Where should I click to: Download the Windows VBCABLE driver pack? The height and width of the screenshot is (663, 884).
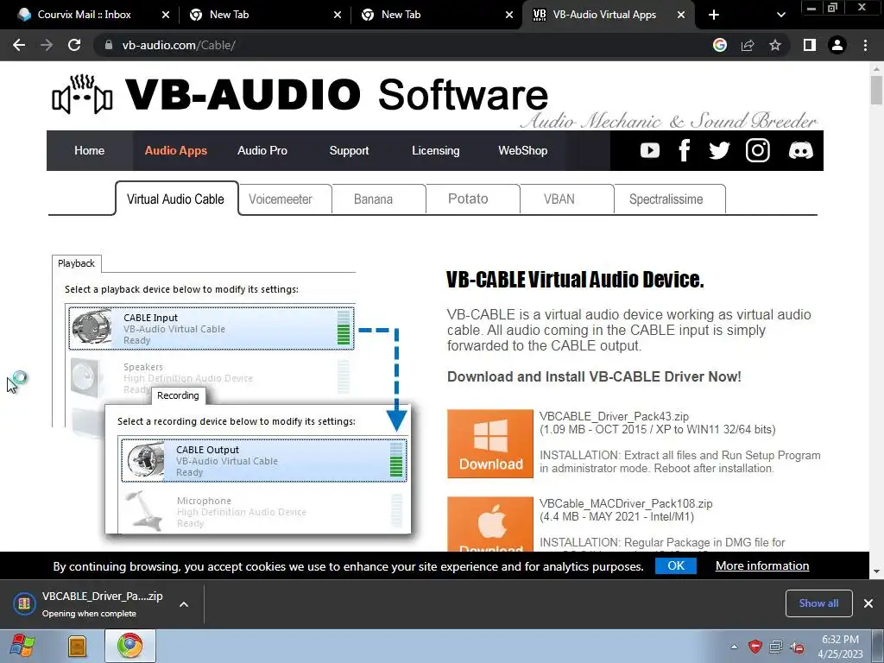(490, 444)
